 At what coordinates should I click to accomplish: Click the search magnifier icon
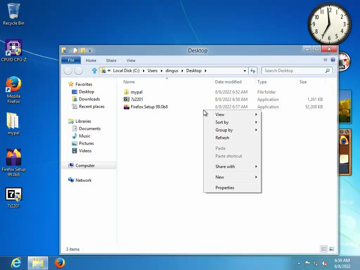(327, 71)
